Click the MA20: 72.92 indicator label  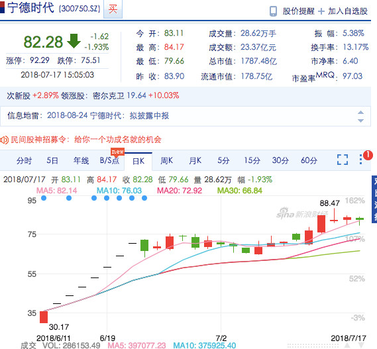pyautogui.click(x=180, y=191)
